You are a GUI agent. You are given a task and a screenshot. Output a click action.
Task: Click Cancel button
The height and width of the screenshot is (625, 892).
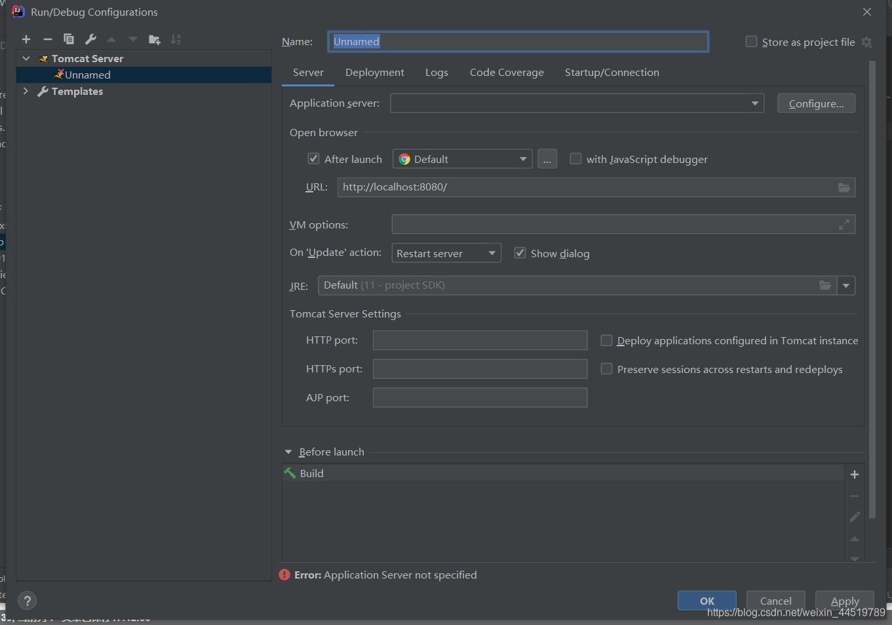[776, 601]
